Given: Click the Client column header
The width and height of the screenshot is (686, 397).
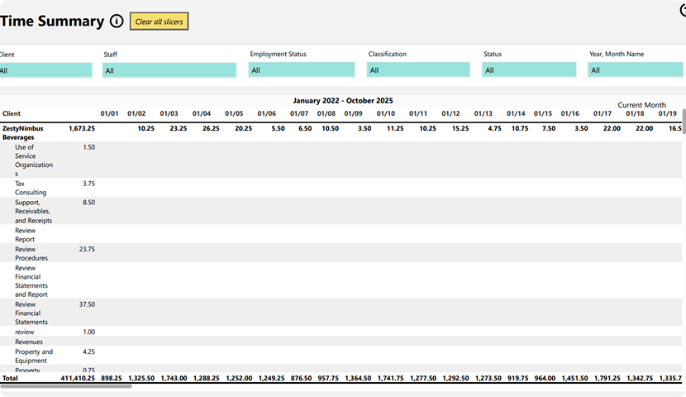Looking at the screenshot, I should (12, 113).
